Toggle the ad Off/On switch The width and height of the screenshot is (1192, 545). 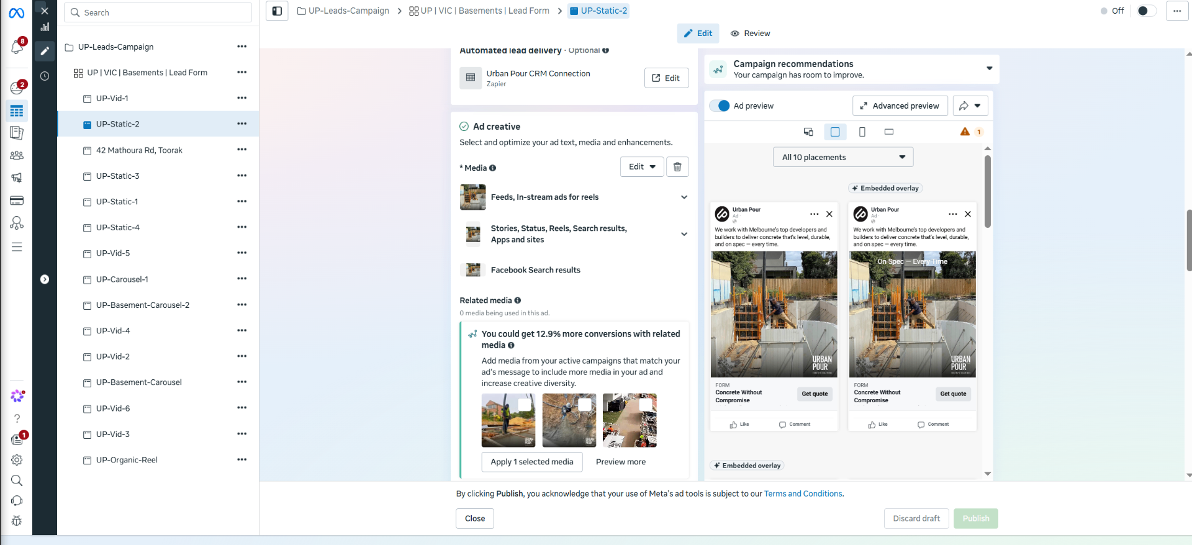[x=1146, y=11]
